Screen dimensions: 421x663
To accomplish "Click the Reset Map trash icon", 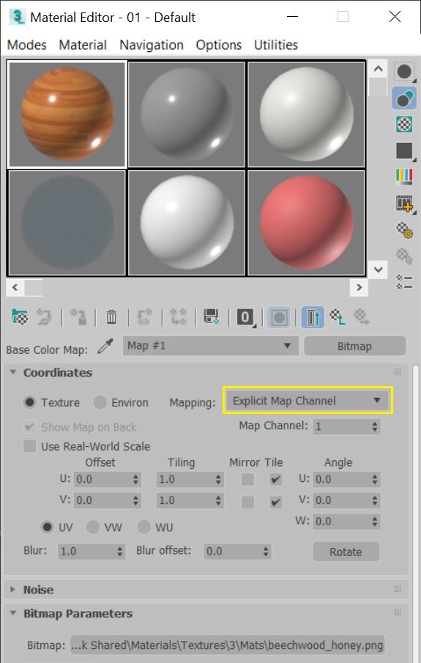I will (111, 316).
